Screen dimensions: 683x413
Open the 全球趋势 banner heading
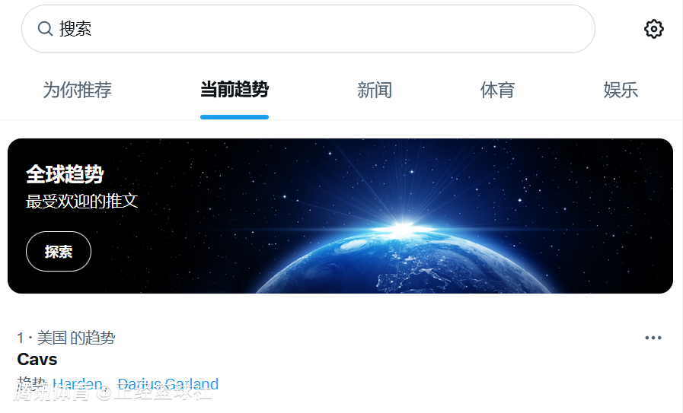(65, 174)
